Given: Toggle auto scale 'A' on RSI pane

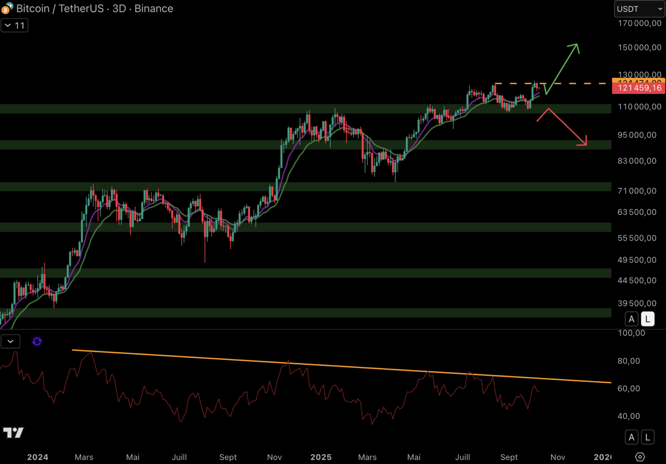Looking at the screenshot, I should click(x=631, y=437).
